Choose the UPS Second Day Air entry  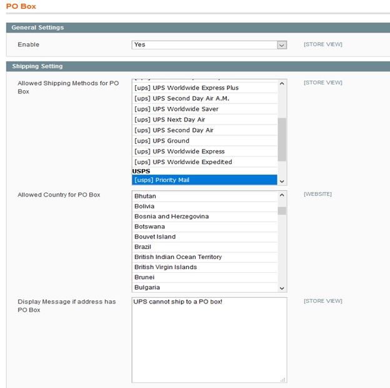205,130
